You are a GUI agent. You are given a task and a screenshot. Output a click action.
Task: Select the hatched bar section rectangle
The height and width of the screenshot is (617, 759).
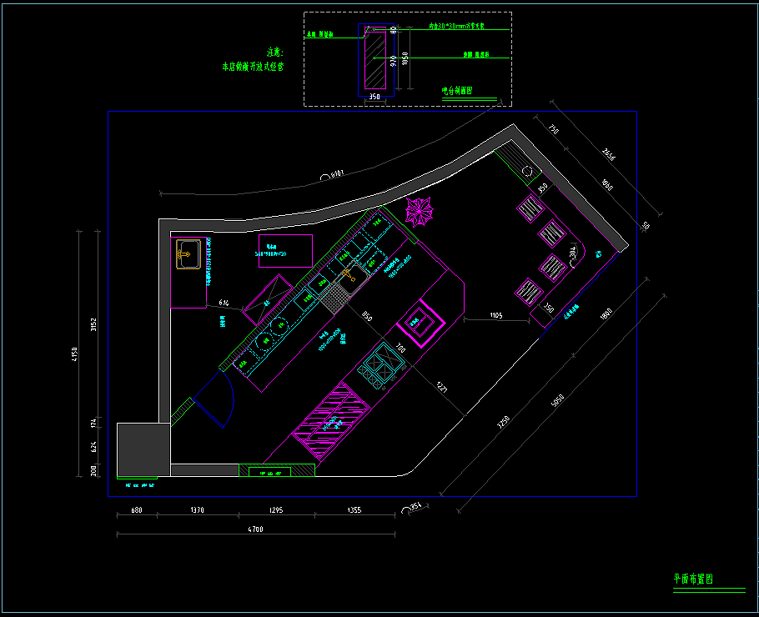click(375, 58)
